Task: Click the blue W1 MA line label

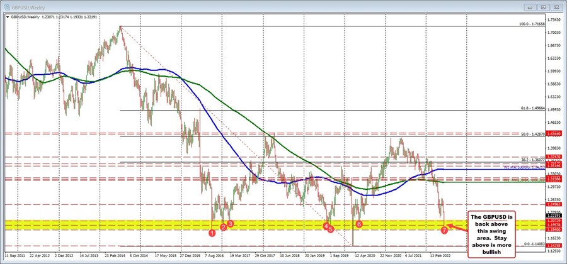Action: pos(524,168)
